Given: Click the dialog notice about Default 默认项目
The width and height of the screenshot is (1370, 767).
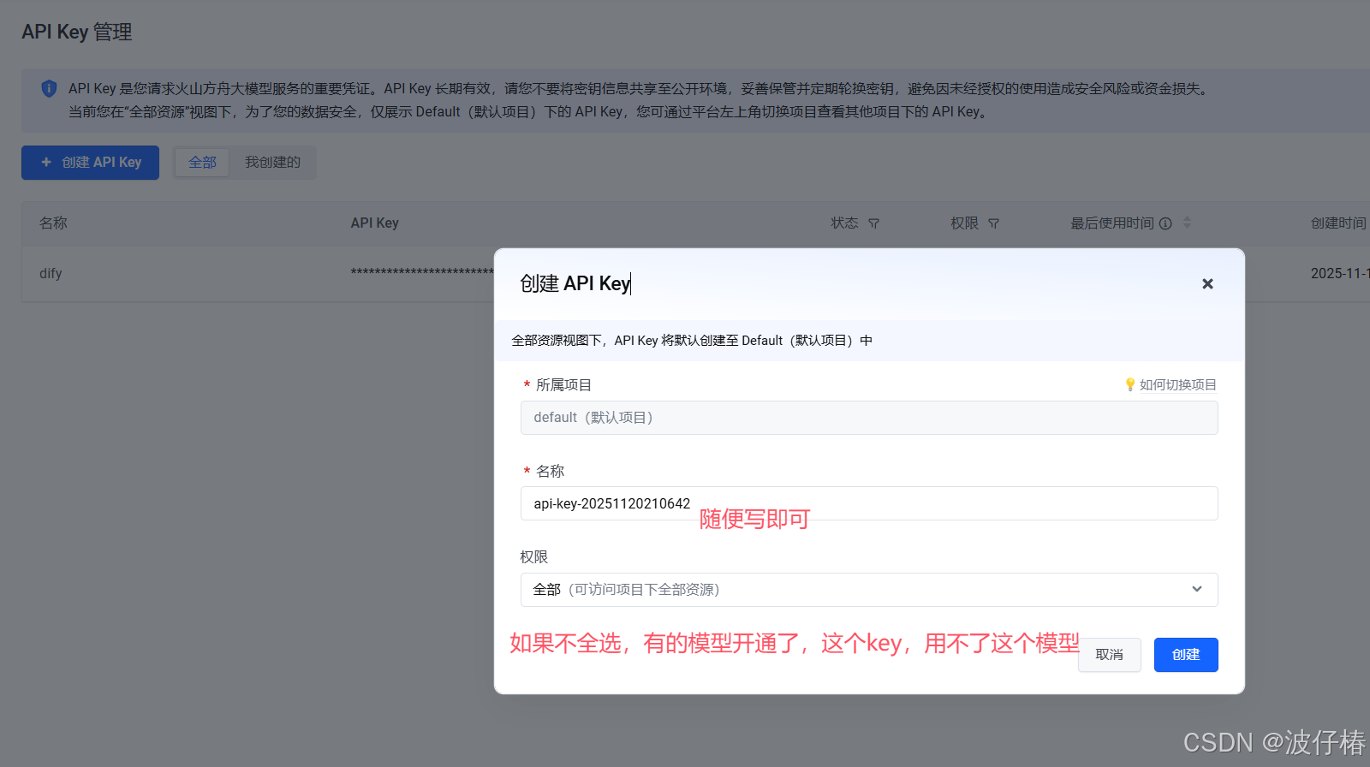Looking at the screenshot, I should (x=692, y=341).
